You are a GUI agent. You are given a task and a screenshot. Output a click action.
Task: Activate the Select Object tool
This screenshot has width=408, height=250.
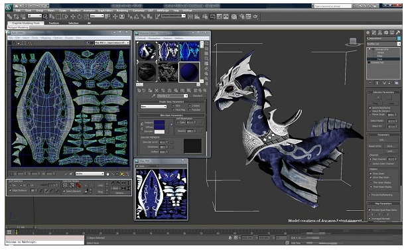pyautogui.click(x=45, y=17)
